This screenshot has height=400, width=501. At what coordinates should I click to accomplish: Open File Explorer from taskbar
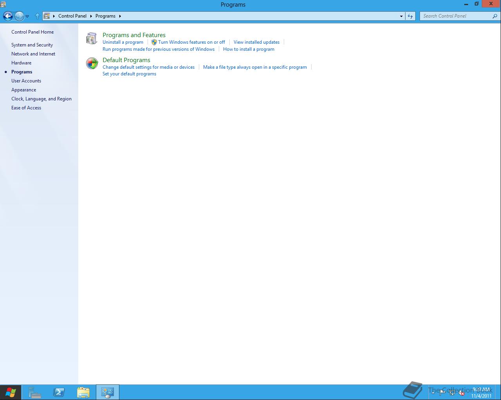point(83,392)
